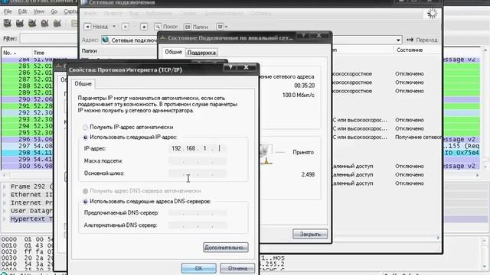Click right scroll arrow in Сетевые подключения list

click(x=438, y=238)
